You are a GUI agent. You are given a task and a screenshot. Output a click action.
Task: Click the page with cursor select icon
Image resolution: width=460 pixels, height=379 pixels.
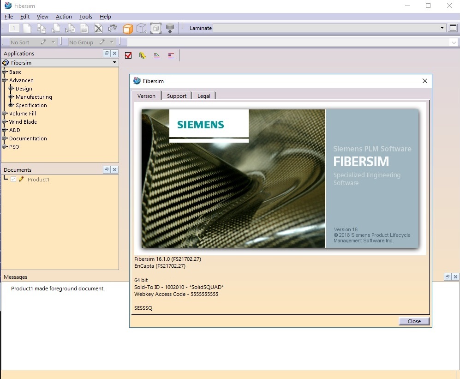point(55,28)
